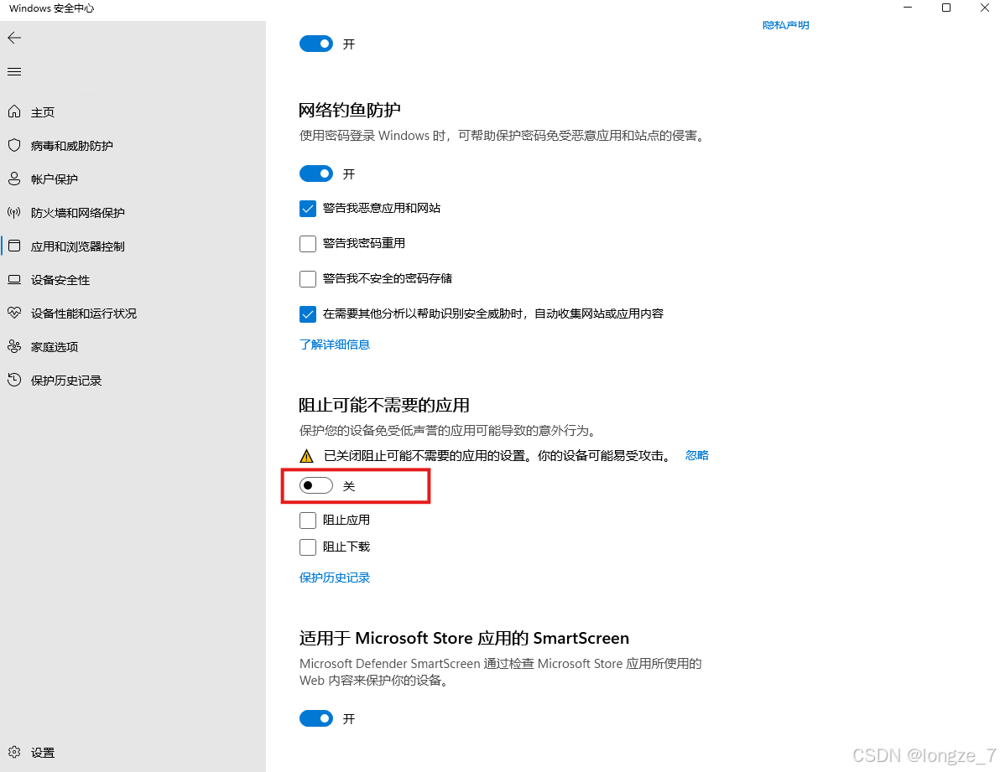The image size is (1000, 772).
Task: Click the shield icon for 病毒和威胁防护
Action: [14, 145]
